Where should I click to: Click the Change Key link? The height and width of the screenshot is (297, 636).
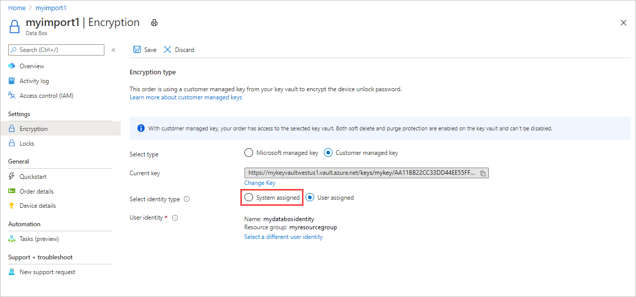click(x=260, y=183)
